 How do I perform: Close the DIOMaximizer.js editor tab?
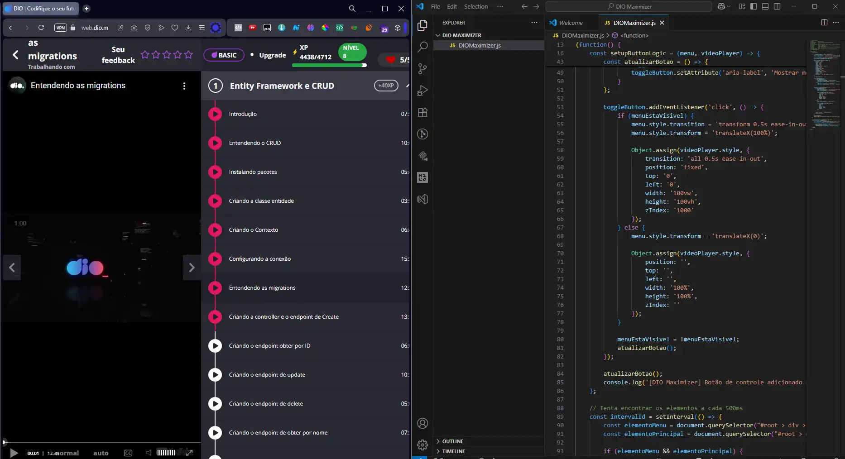tap(662, 23)
